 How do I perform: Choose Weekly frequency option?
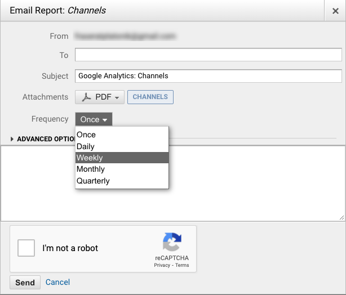(122, 158)
